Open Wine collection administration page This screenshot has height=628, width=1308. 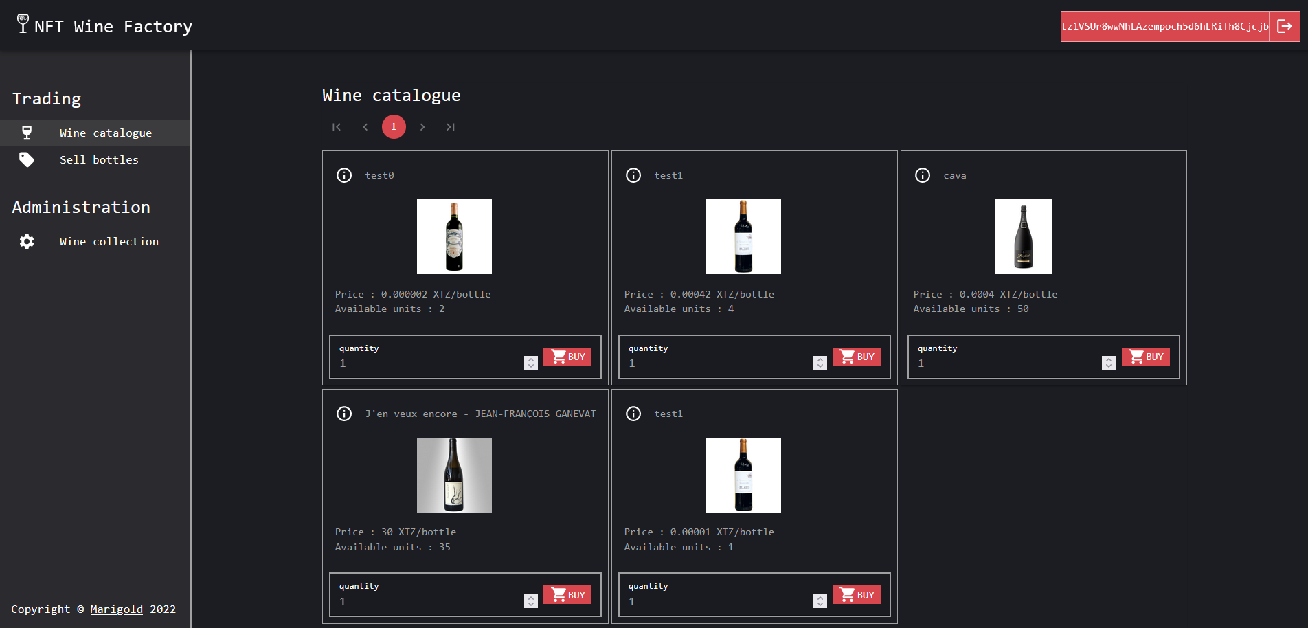point(109,241)
